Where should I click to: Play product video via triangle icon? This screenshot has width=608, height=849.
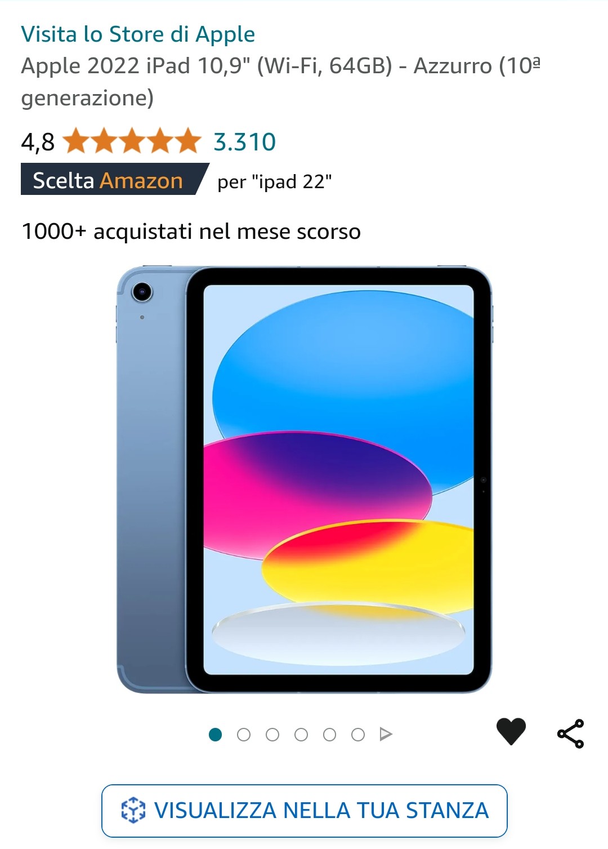tap(386, 734)
